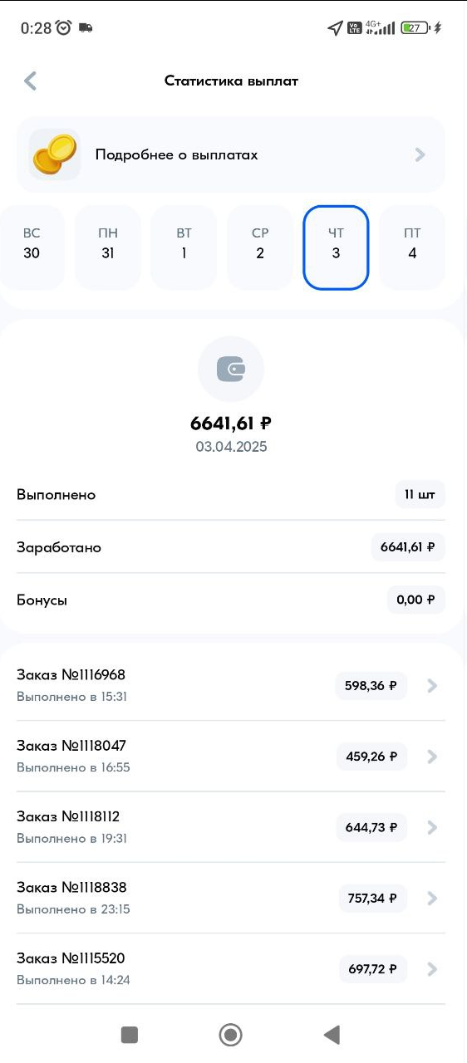Tap Android square recent apps button
Screen dimensions: 467x1063
tap(129, 1034)
